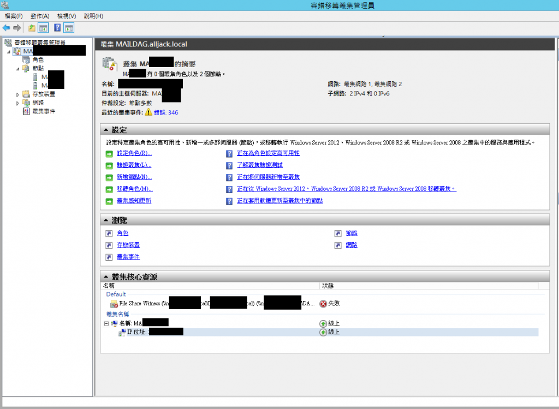Viewport: 559px width, 409px height.
Task: Click shortcut icon beside 存放裝置 in 瀏覽
Action: 109,245
